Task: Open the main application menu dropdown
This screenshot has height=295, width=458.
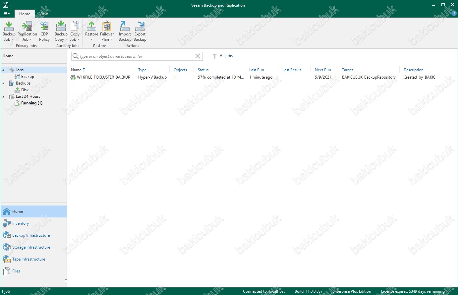Action: (7, 14)
